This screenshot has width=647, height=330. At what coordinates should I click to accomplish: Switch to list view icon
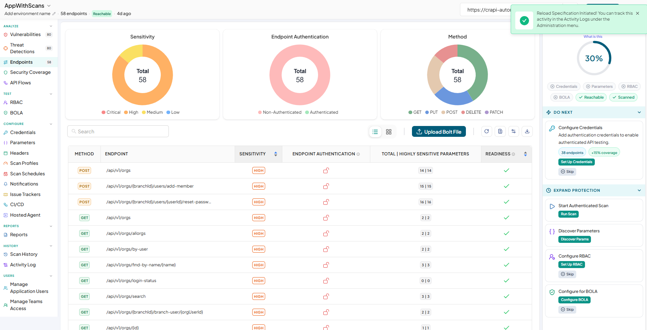(375, 132)
